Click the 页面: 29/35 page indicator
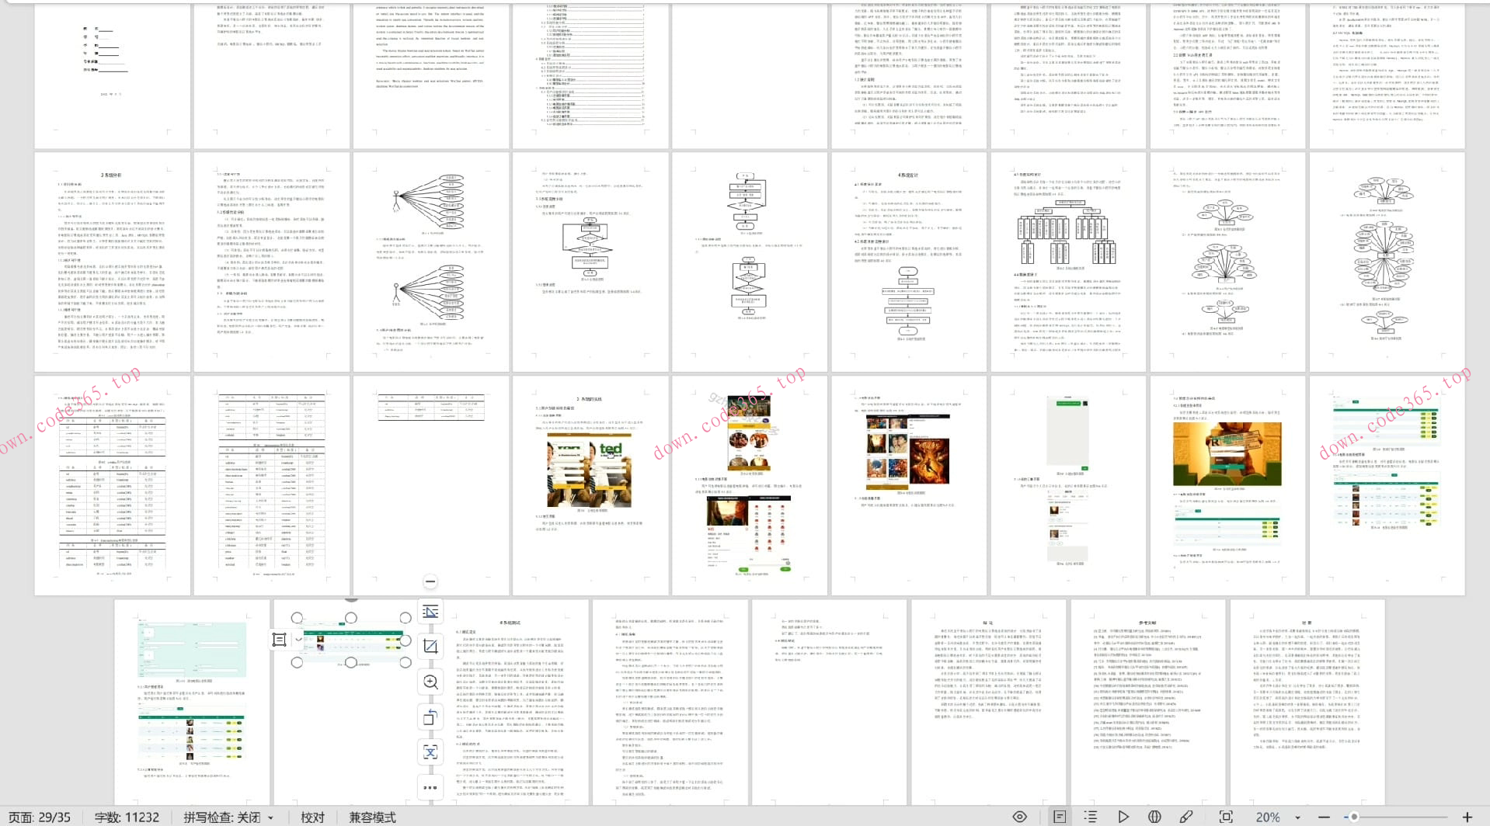 pos(39,817)
